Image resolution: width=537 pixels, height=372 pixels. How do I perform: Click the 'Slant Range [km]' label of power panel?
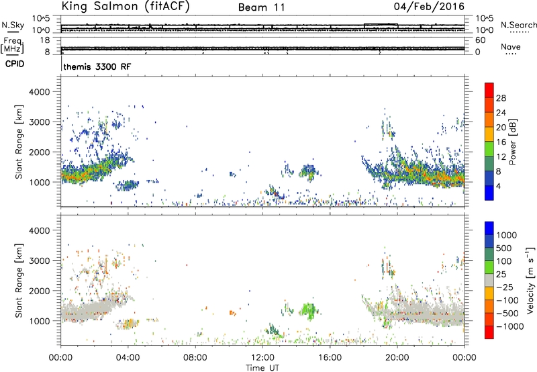pyautogui.click(x=19, y=142)
